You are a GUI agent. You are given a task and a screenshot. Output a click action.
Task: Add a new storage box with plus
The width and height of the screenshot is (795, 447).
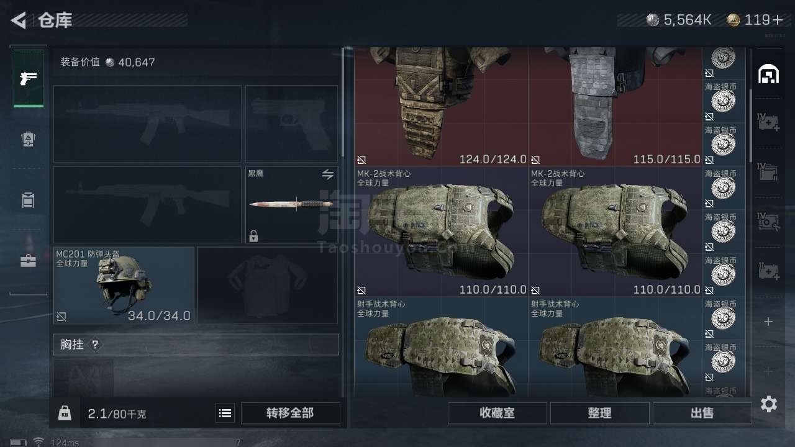[768, 322]
